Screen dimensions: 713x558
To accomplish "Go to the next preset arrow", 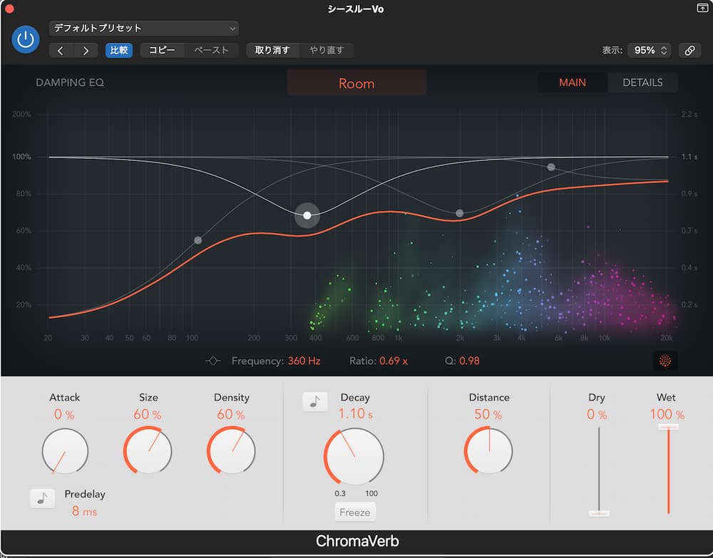I will pyautogui.click(x=86, y=51).
